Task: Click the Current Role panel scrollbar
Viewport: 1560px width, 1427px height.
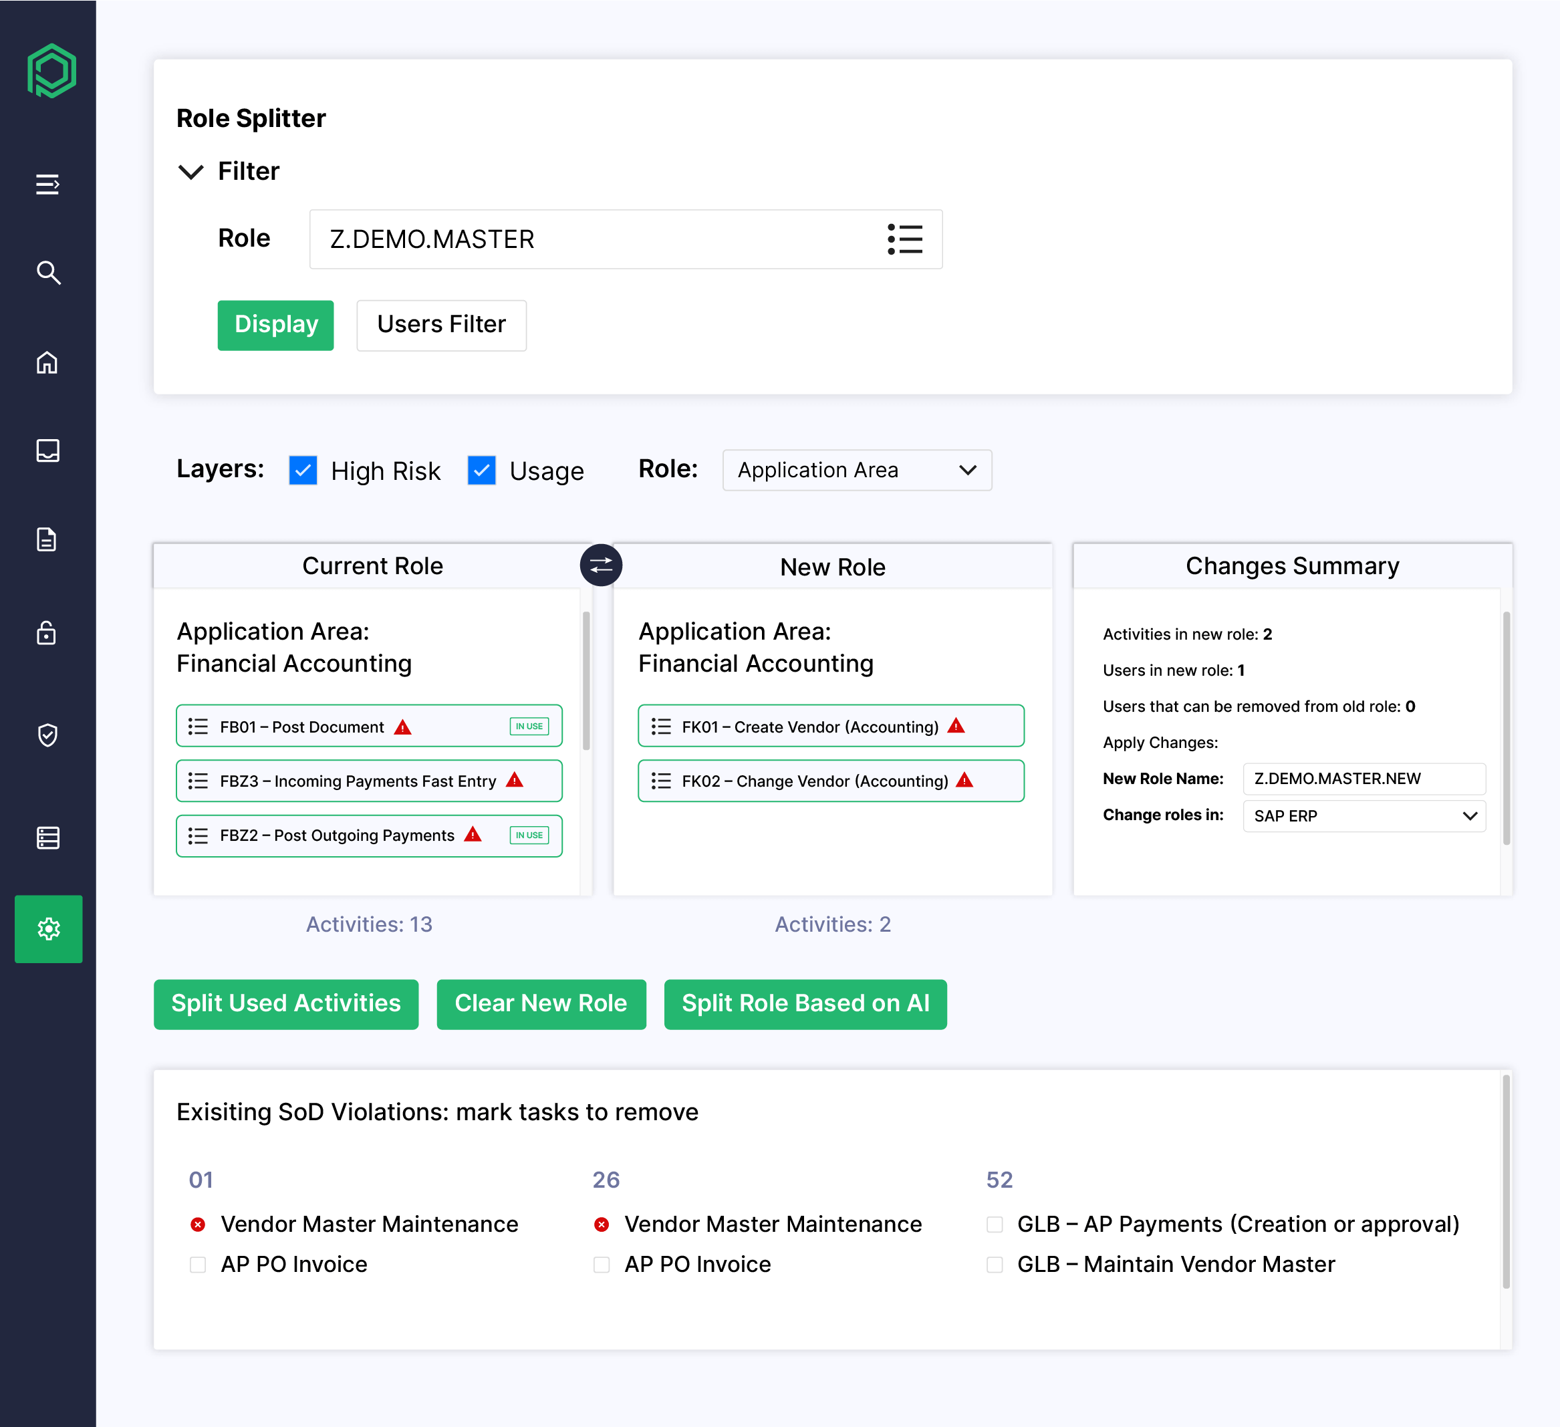Action: [x=586, y=681]
